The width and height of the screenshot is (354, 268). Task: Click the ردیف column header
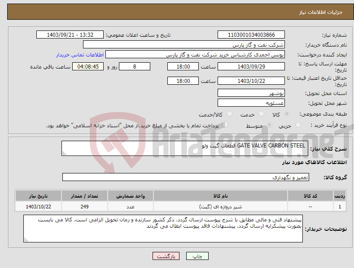coord(340,196)
